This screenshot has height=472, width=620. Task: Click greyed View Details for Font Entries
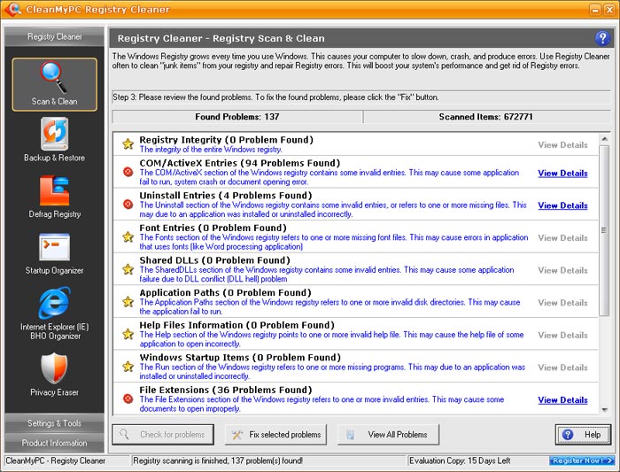coord(562,238)
